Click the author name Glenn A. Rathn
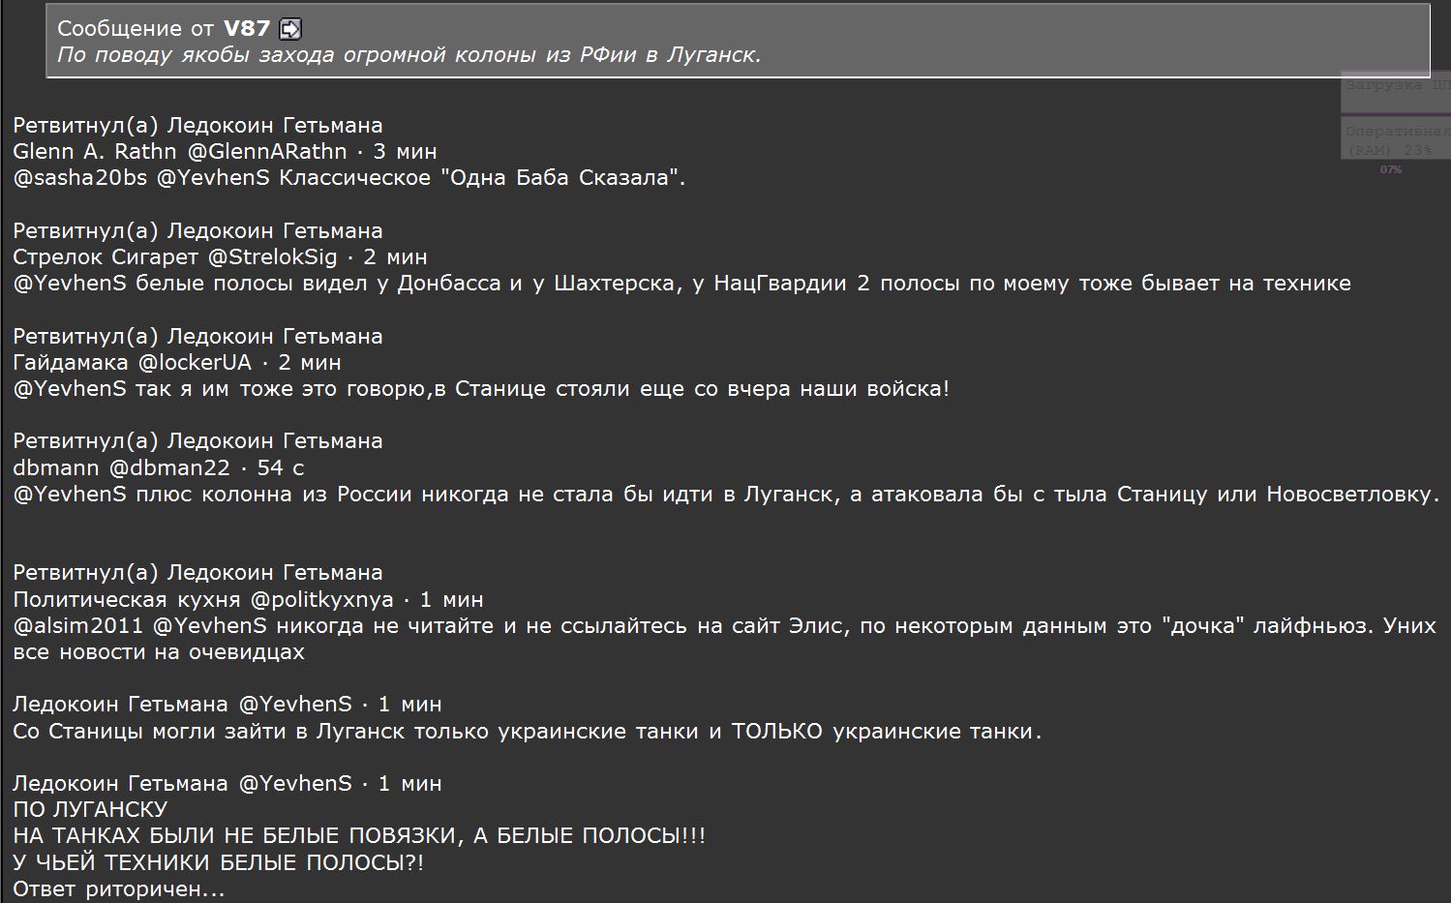The image size is (1451, 903). point(95,152)
